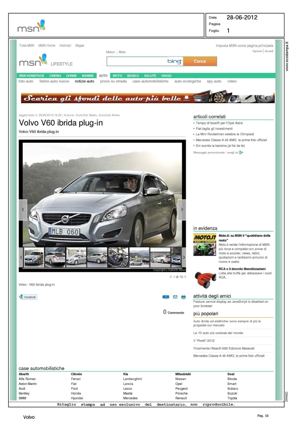Viewport: 306px width, 429px height.
Task: Show next photo with large right arrow
Action: [182, 210]
